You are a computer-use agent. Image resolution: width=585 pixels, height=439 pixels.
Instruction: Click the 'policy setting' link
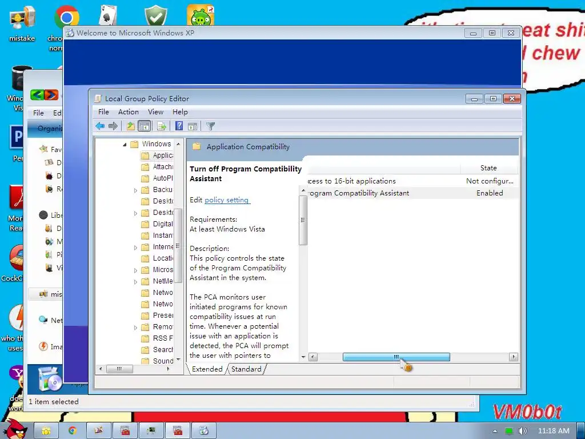(227, 200)
